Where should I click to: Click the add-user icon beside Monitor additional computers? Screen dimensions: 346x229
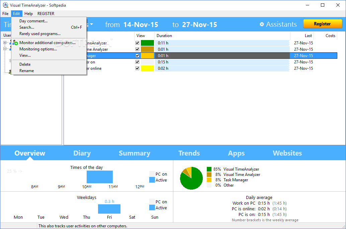tap(15, 42)
